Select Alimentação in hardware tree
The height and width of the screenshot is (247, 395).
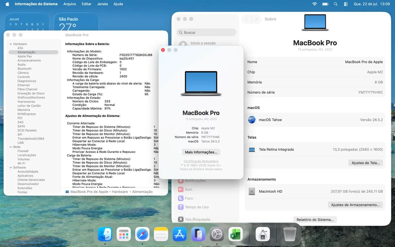[x=33, y=52]
